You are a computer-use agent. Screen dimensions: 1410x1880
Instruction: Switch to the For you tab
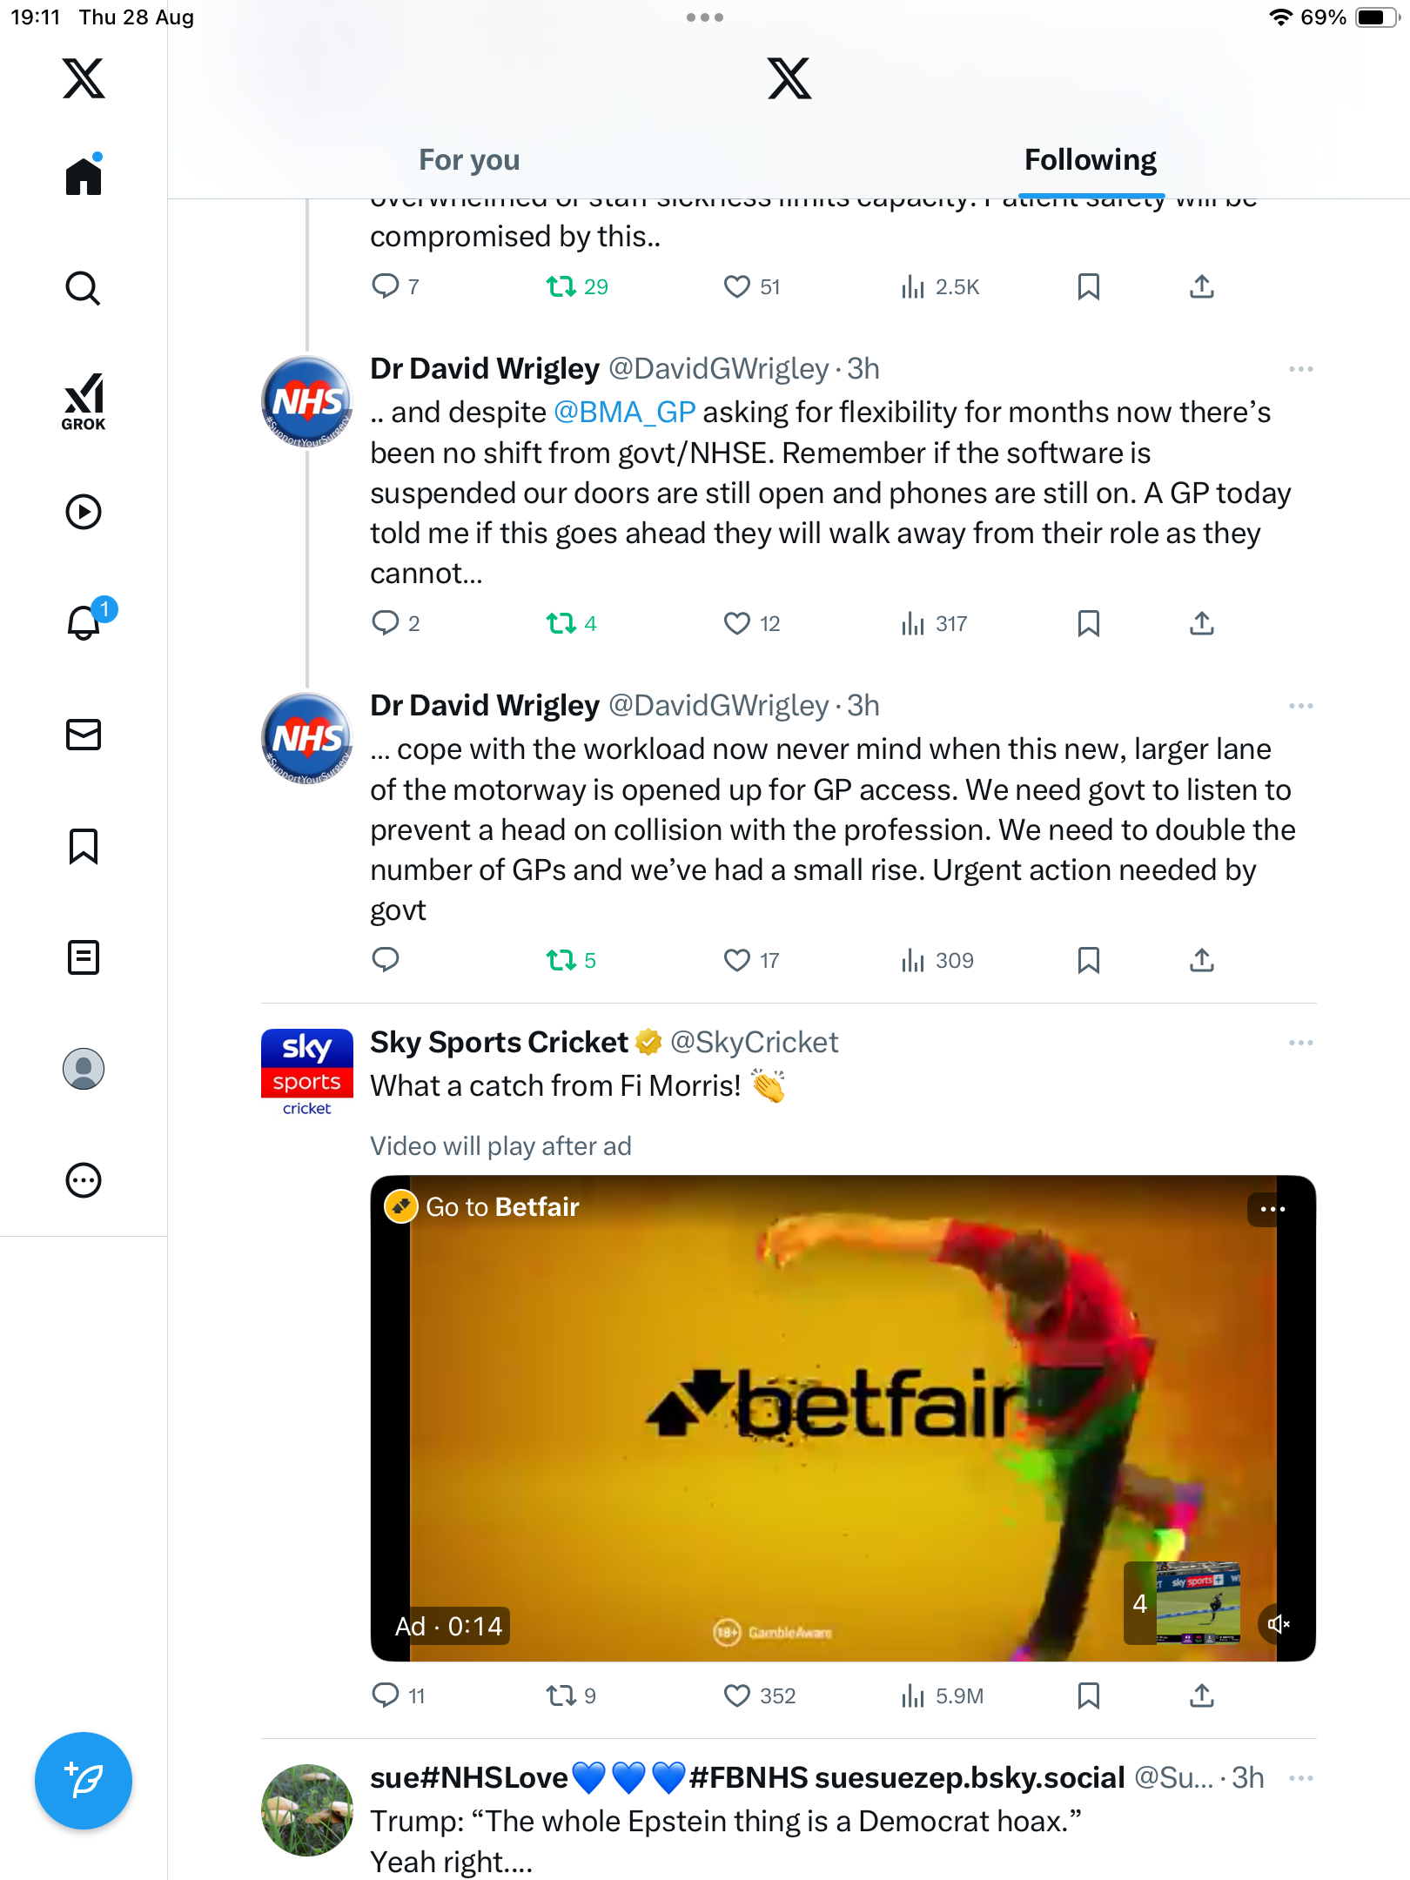pyautogui.click(x=469, y=160)
